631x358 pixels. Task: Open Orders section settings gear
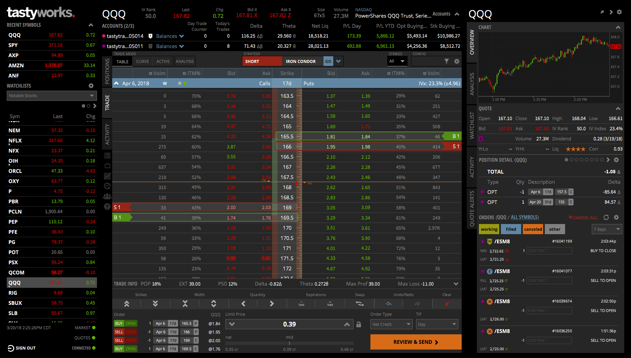616,217
